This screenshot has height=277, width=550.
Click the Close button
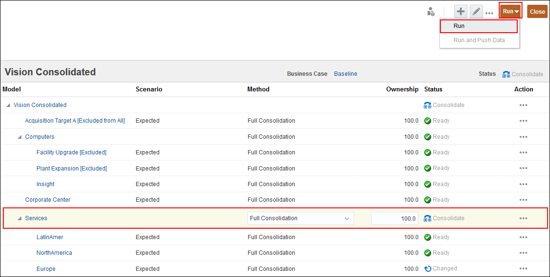tap(537, 12)
